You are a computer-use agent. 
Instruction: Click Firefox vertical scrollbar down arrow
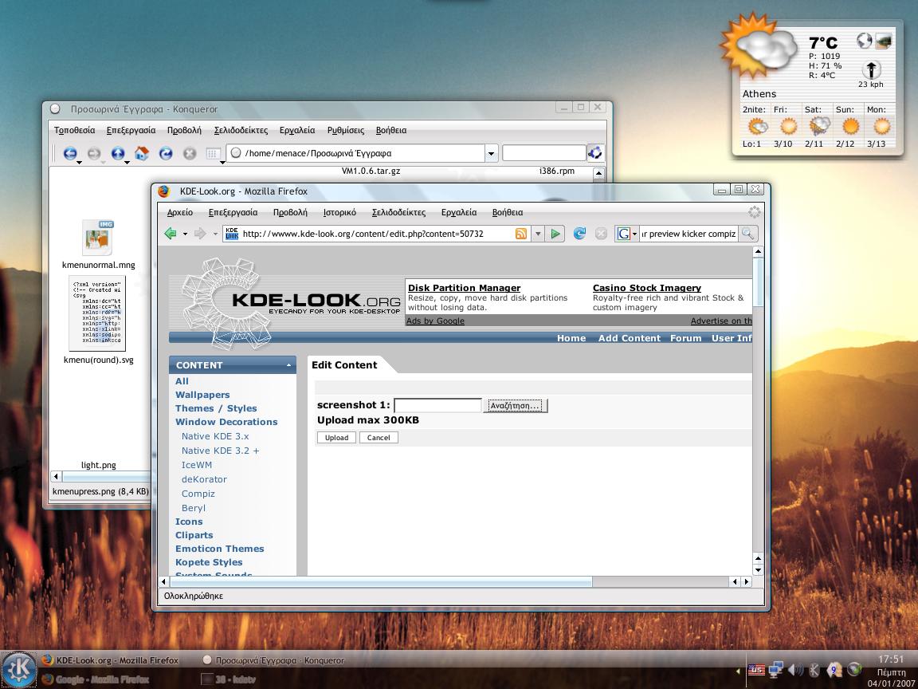click(758, 570)
